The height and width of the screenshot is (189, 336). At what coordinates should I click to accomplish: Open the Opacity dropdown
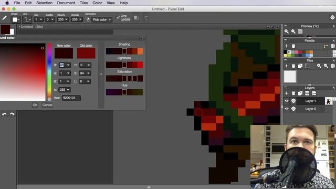(63, 19)
